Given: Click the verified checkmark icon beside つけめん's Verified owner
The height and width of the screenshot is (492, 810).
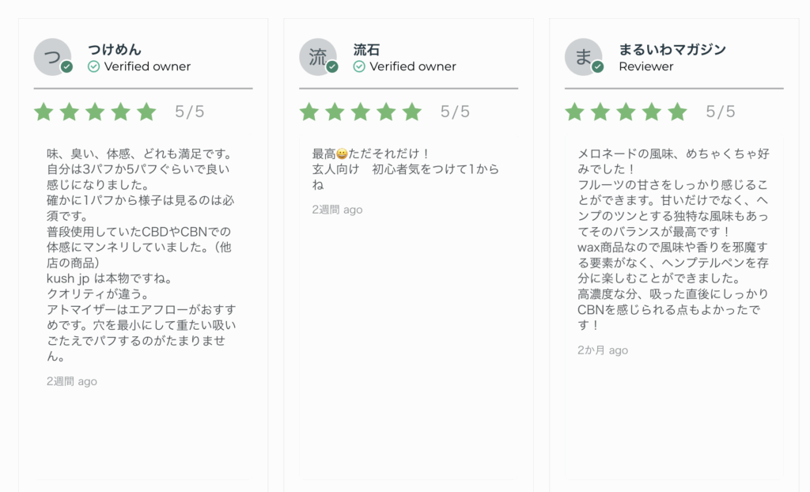Looking at the screenshot, I should 93,66.
